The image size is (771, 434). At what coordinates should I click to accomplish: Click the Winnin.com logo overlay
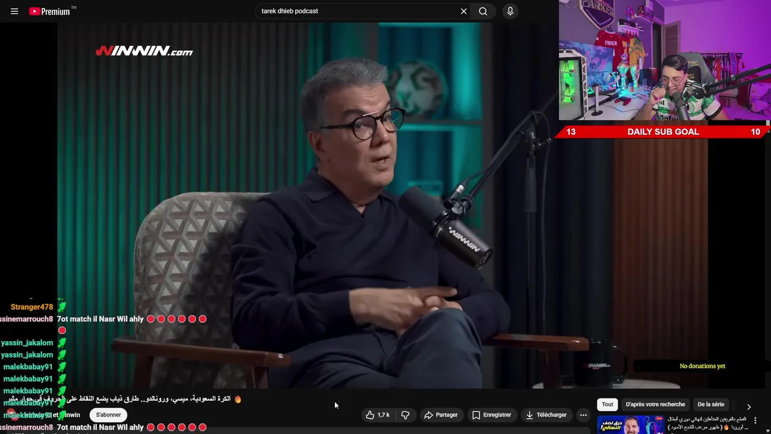coord(145,51)
